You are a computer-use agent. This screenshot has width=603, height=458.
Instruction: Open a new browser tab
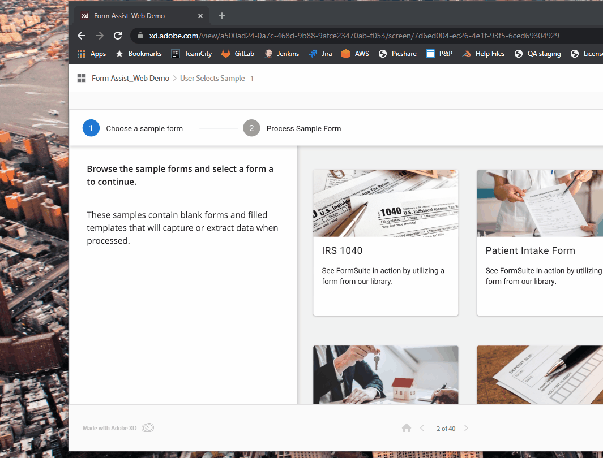click(x=221, y=16)
